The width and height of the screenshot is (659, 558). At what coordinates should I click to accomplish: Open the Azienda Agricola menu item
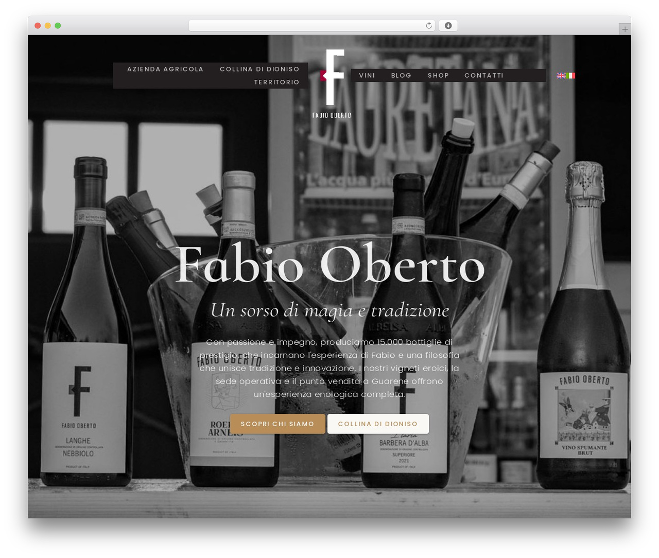[x=165, y=69]
